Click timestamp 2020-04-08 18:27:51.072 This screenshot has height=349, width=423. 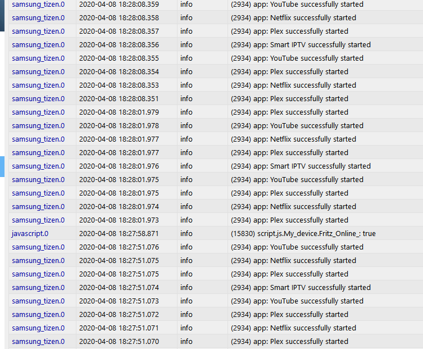click(x=119, y=315)
